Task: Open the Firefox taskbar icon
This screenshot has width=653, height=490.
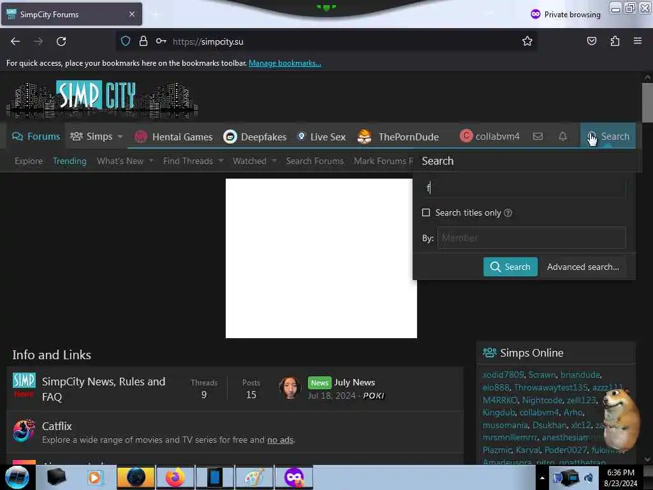Action: (175, 477)
